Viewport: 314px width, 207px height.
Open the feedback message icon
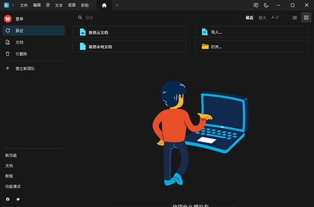tap(256, 5)
